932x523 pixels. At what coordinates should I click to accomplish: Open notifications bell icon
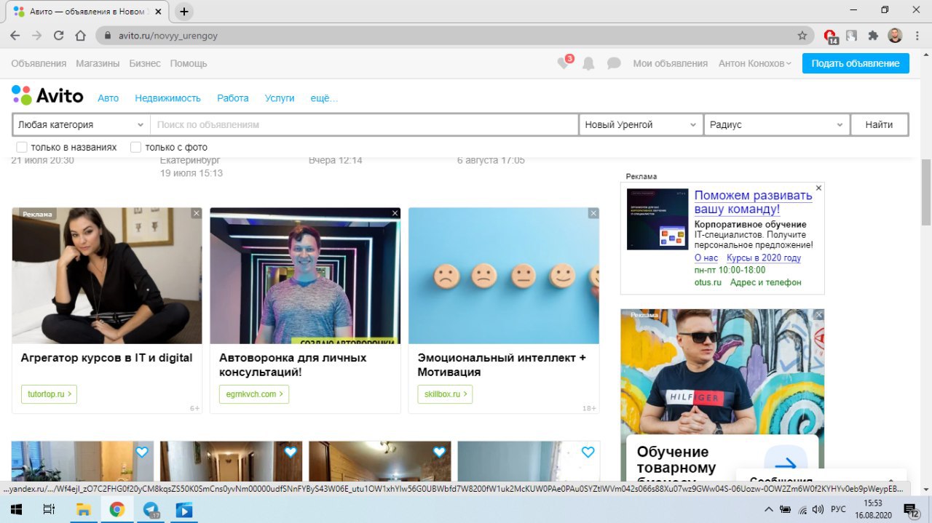click(588, 63)
